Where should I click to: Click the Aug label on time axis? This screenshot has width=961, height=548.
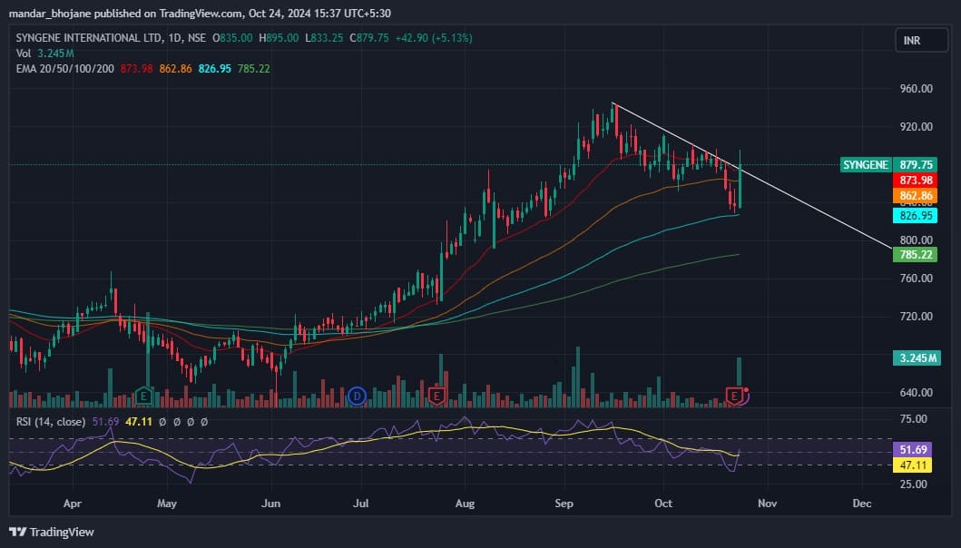[466, 504]
